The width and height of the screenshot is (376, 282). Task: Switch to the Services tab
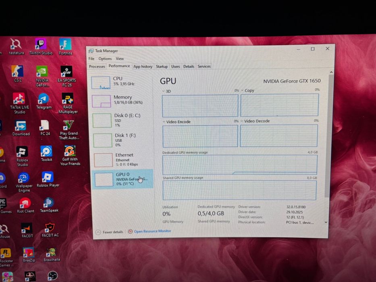(204, 66)
